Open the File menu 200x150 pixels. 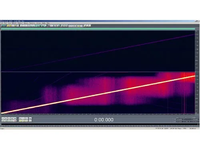point(2,23)
